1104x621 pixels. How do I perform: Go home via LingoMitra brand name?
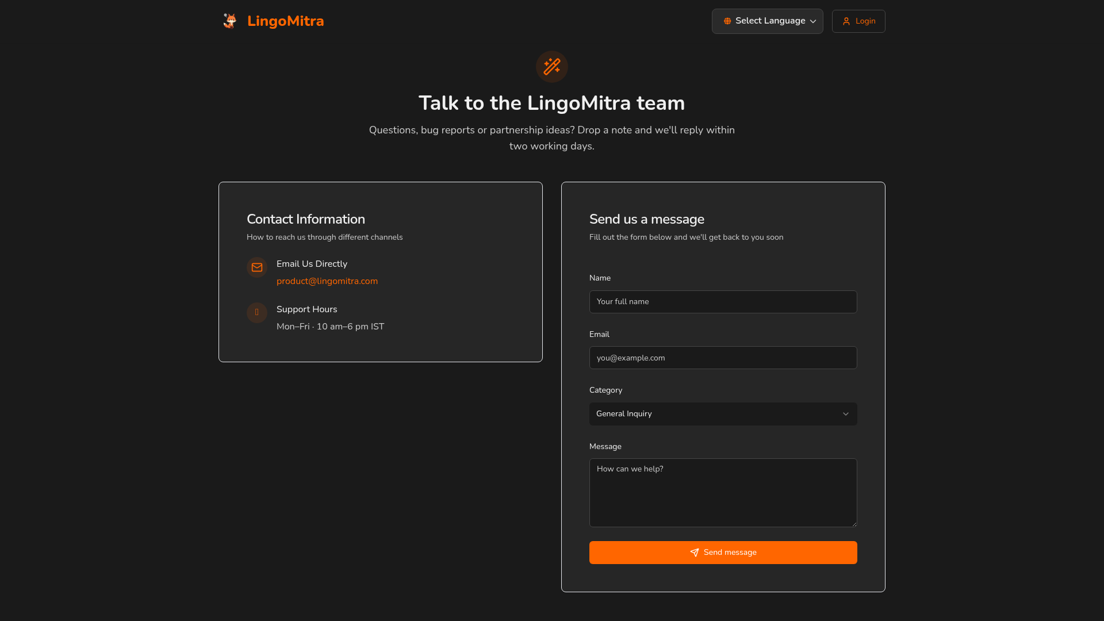(x=286, y=21)
